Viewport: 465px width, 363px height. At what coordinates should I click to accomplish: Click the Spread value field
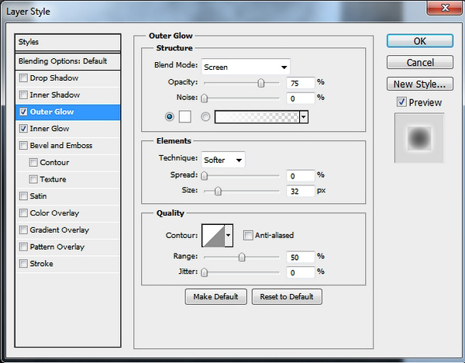pyautogui.click(x=301, y=176)
